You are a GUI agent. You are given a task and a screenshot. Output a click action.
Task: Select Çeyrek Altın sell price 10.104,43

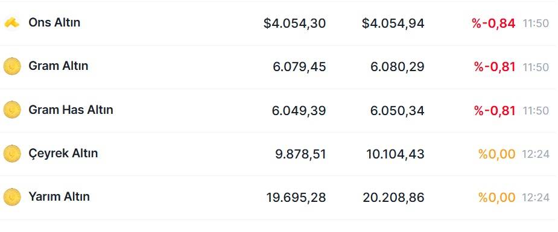395,154
